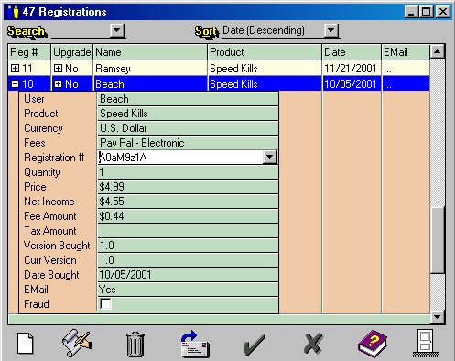Minimize the Registrations window
This screenshot has height=361, width=455.
[x=411, y=12]
